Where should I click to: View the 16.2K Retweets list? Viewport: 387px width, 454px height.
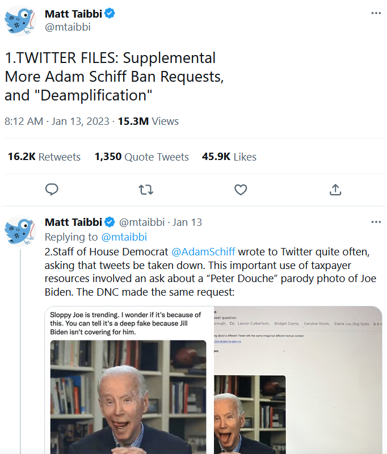[x=44, y=157]
